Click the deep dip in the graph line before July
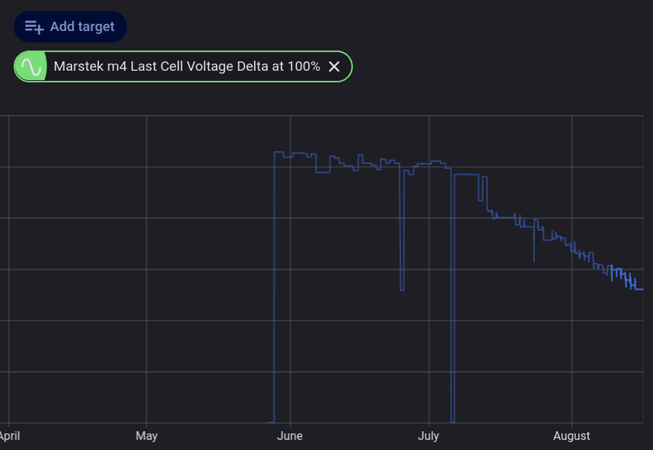Viewport: 653px width, 450px height. [402, 290]
